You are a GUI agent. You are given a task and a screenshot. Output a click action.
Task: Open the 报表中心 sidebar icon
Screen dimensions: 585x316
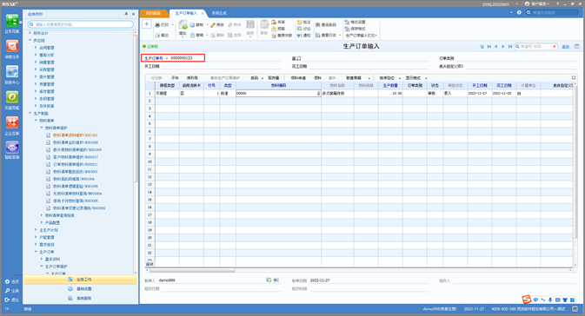click(x=12, y=71)
